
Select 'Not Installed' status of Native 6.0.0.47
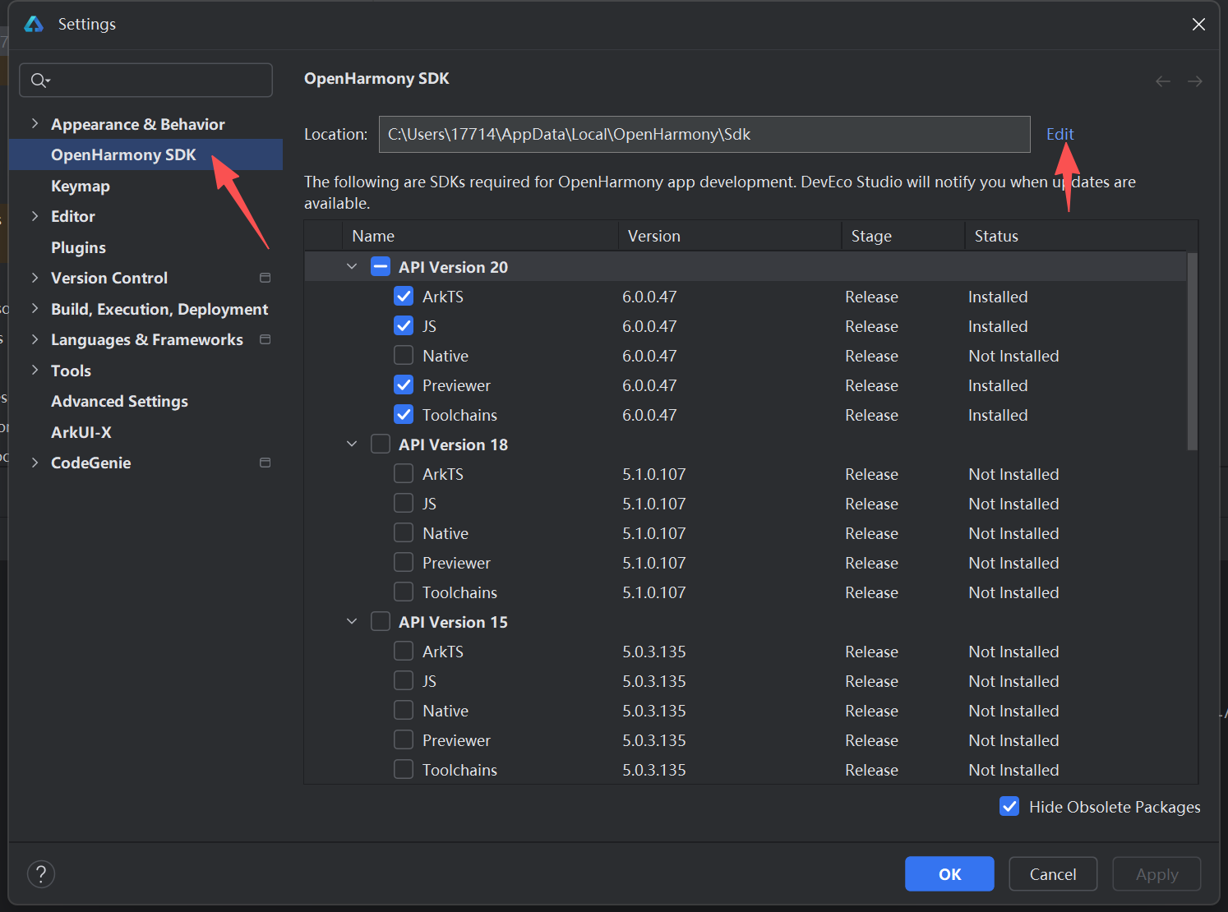click(x=1013, y=356)
